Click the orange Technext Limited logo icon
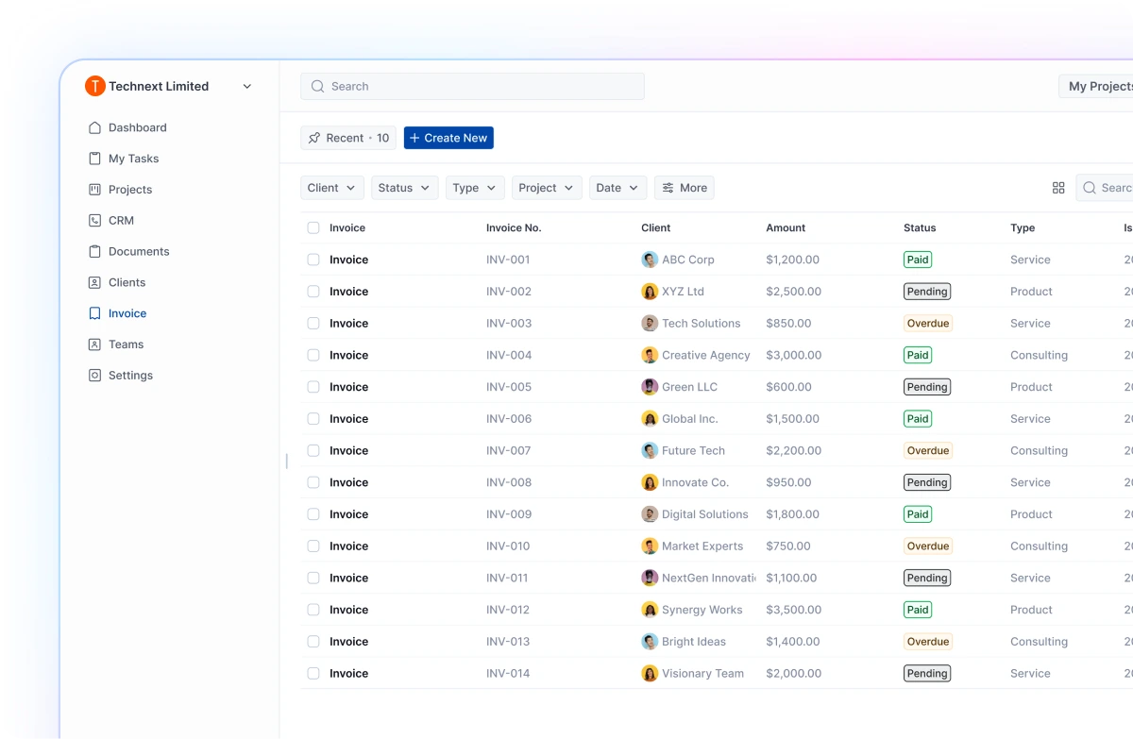1133x739 pixels. pos(95,86)
